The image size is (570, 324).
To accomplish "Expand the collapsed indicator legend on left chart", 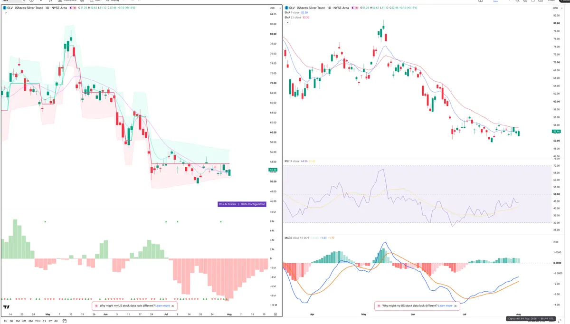I will pyautogui.click(x=6, y=13).
